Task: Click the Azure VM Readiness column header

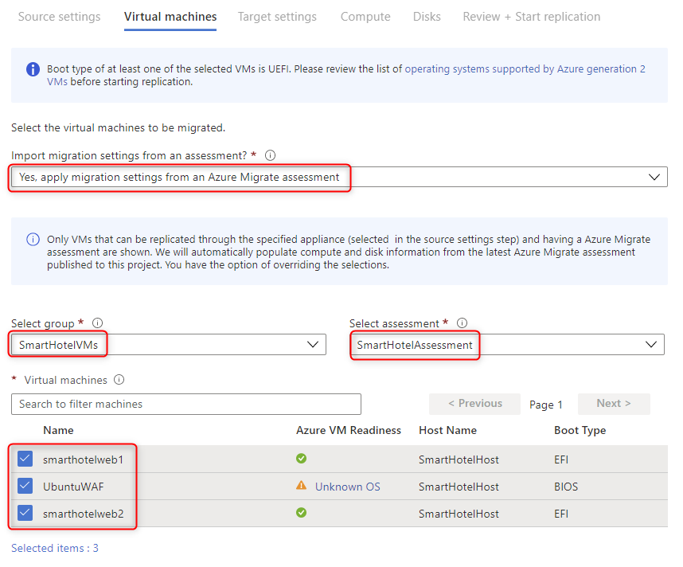Action: tap(349, 430)
